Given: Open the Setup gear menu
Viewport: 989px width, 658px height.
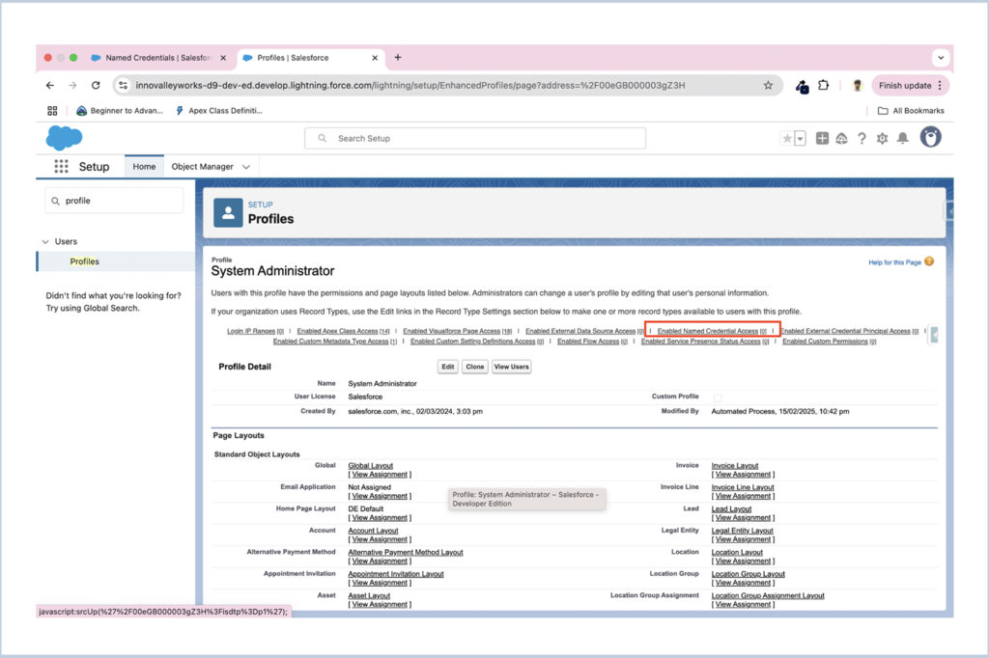Looking at the screenshot, I should (882, 138).
